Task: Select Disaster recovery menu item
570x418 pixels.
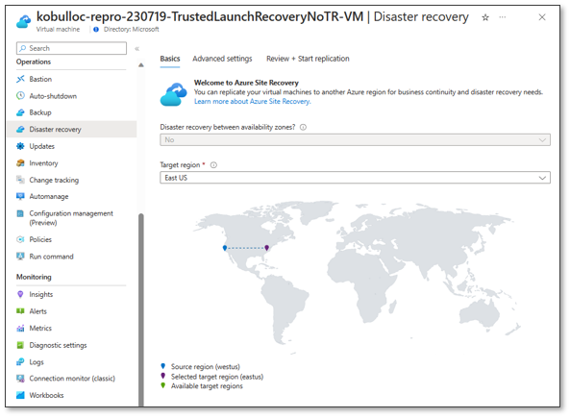Action: tap(72, 130)
